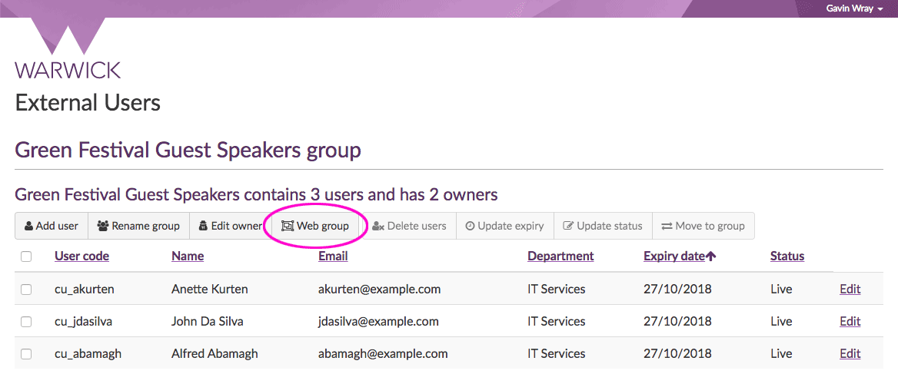Sort users by Department column

point(560,257)
